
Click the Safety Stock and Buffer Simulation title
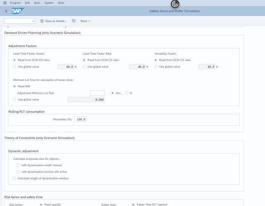pyautogui.click(x=175, y=11)
